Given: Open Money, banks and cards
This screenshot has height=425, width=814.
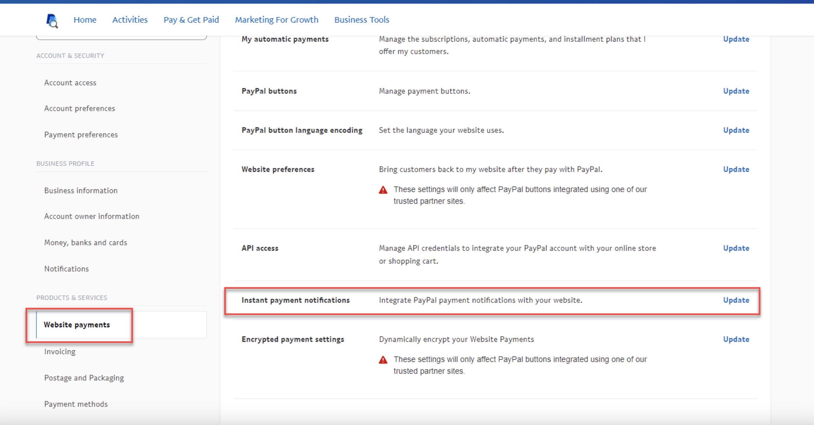Looking at the screenshot, I should coord(86,242).
